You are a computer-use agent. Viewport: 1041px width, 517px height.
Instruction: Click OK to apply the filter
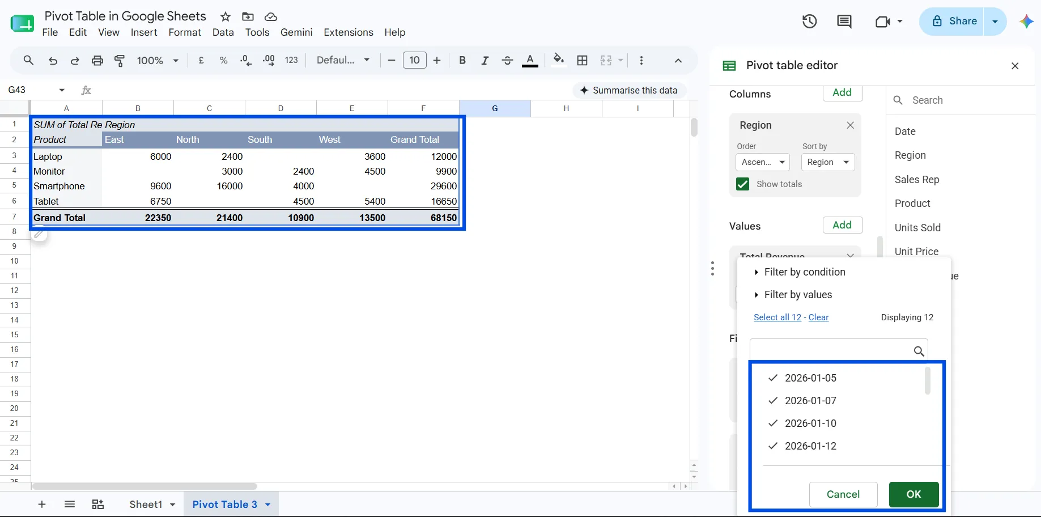(x=913, y=494)
